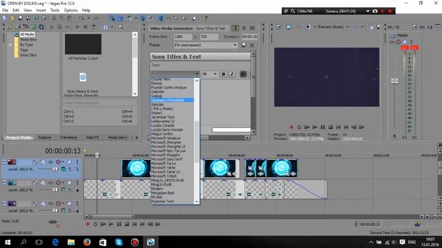Click the Bold text formatting button

point(223,74)
